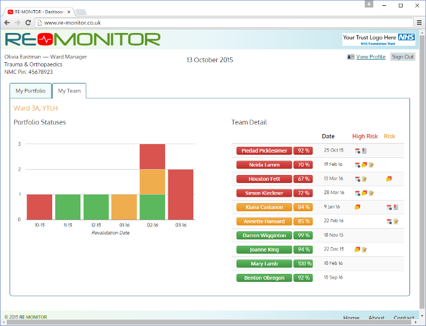Screen dimensions: 426x326
Task: Select the My Team tab
Action: coord(69,91)
